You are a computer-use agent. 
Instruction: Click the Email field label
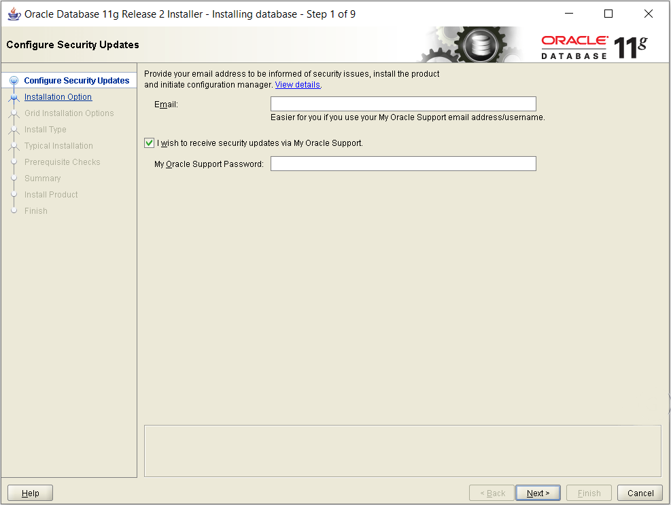[166, 105]
